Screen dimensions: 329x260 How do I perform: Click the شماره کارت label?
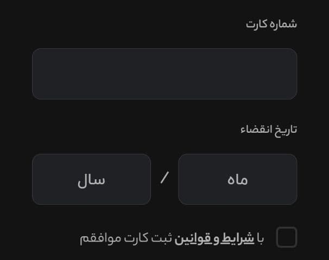tap(271, 24)
